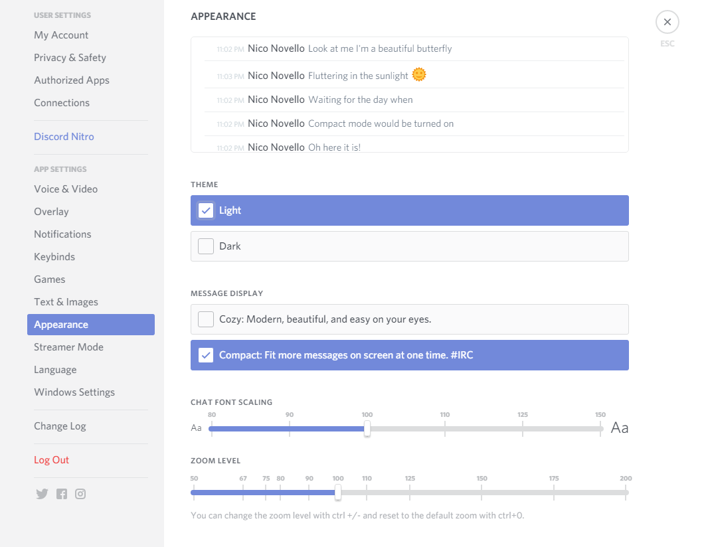Log out of Discord
Screen dimensions: 704x547
coord(51,459)
